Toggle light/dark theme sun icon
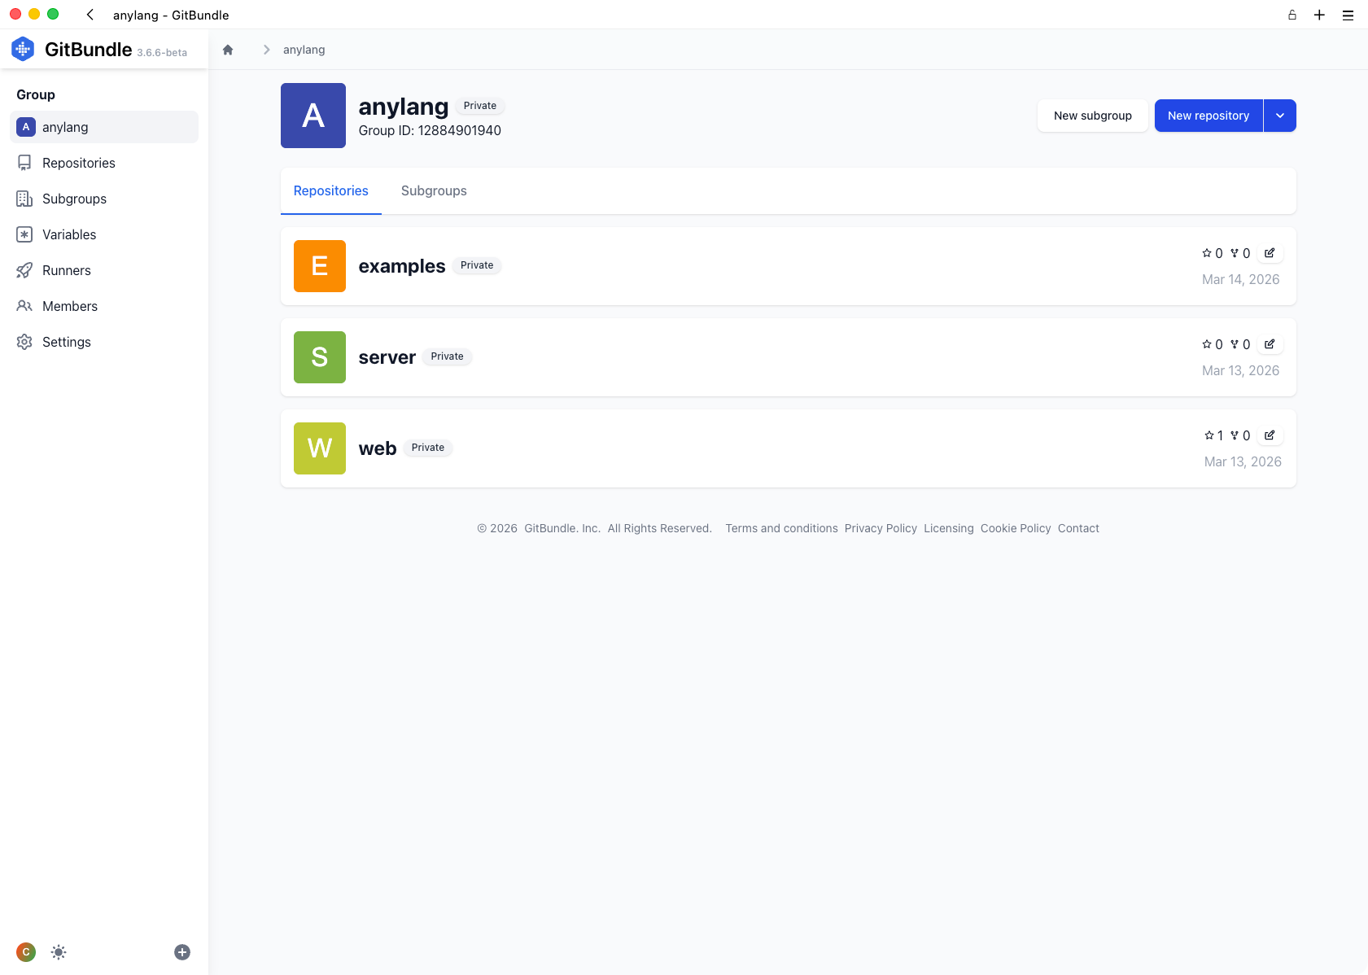The width and height of the screenshot is (1368, 975). [x=59, y=952]
